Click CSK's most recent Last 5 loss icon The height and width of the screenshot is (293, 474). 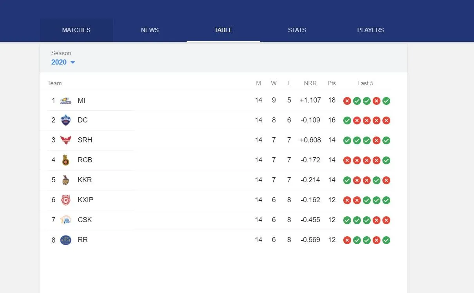click(x=386, y=220)
